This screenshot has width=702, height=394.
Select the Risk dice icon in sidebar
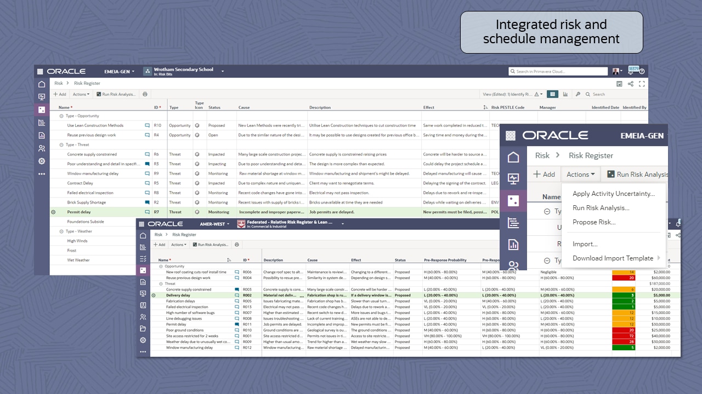tap(42, 110)
